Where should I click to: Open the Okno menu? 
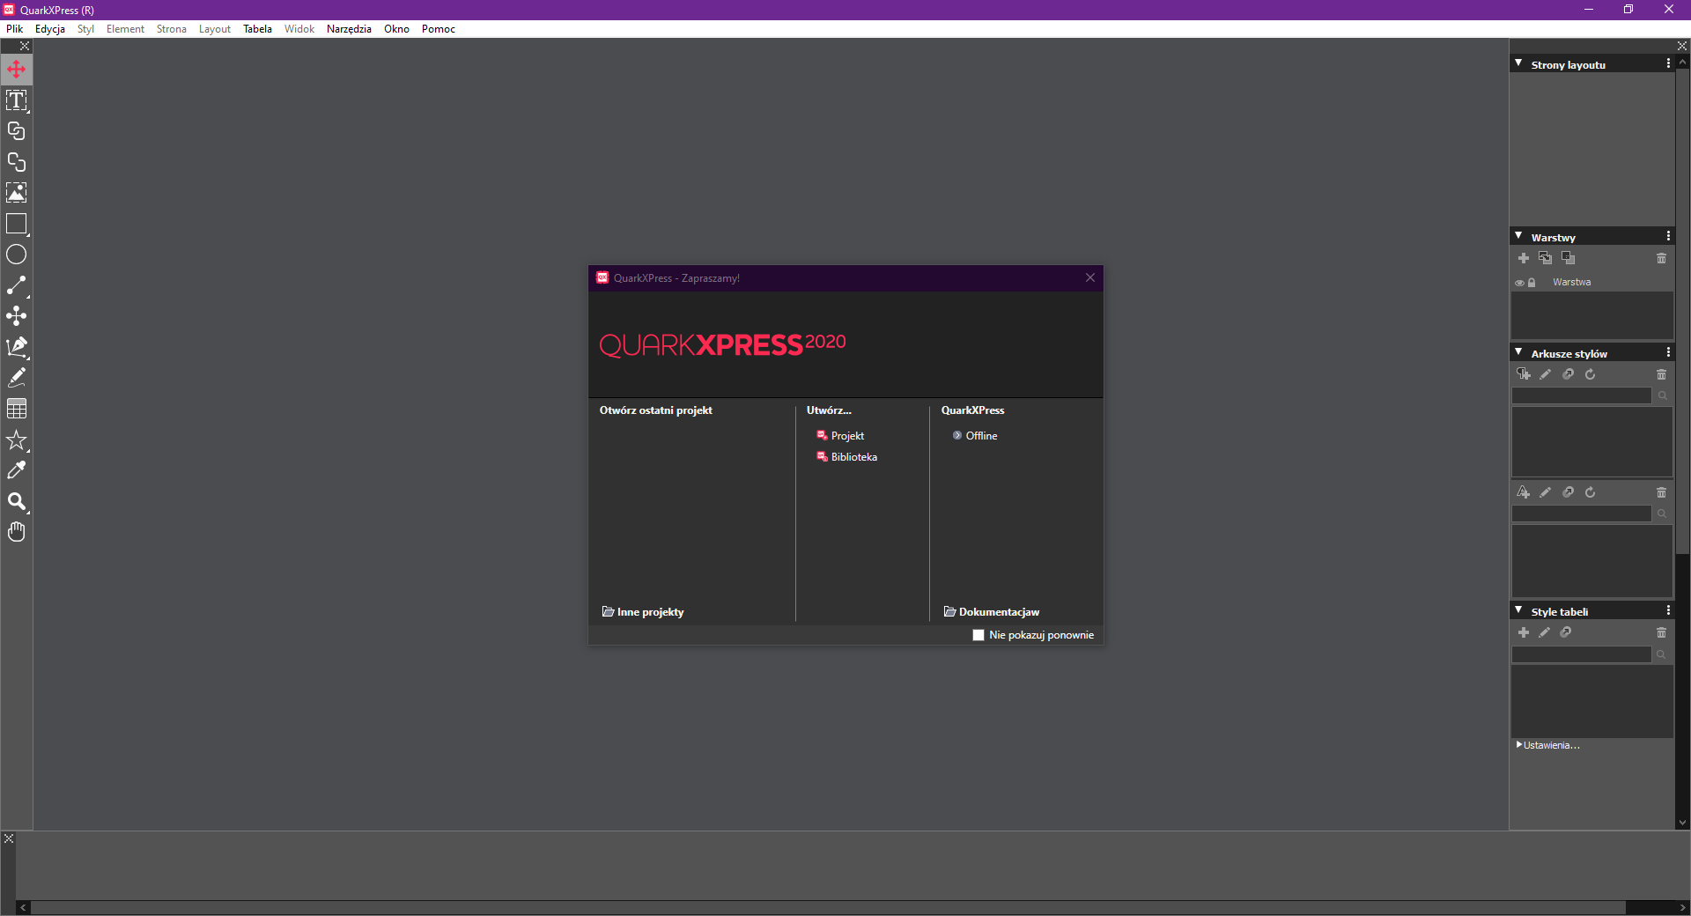coord(396,29)
